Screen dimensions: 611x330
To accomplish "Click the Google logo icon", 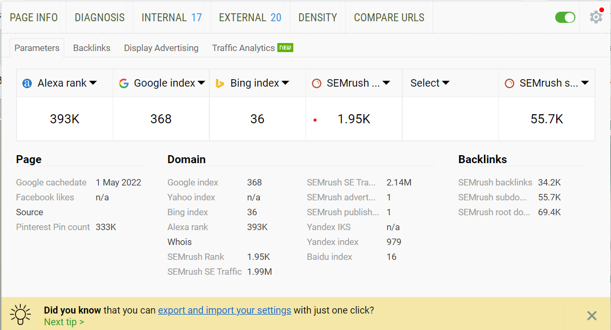I will tap(124, 83).
